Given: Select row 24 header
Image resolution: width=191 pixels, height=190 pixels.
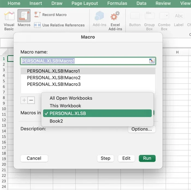Looking at the screenshot, I should (4, 186).
